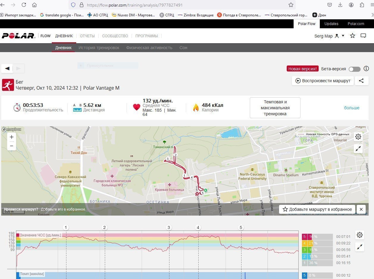
Task: Open heart rate chart settings gear
Action: tap(360, 235)
